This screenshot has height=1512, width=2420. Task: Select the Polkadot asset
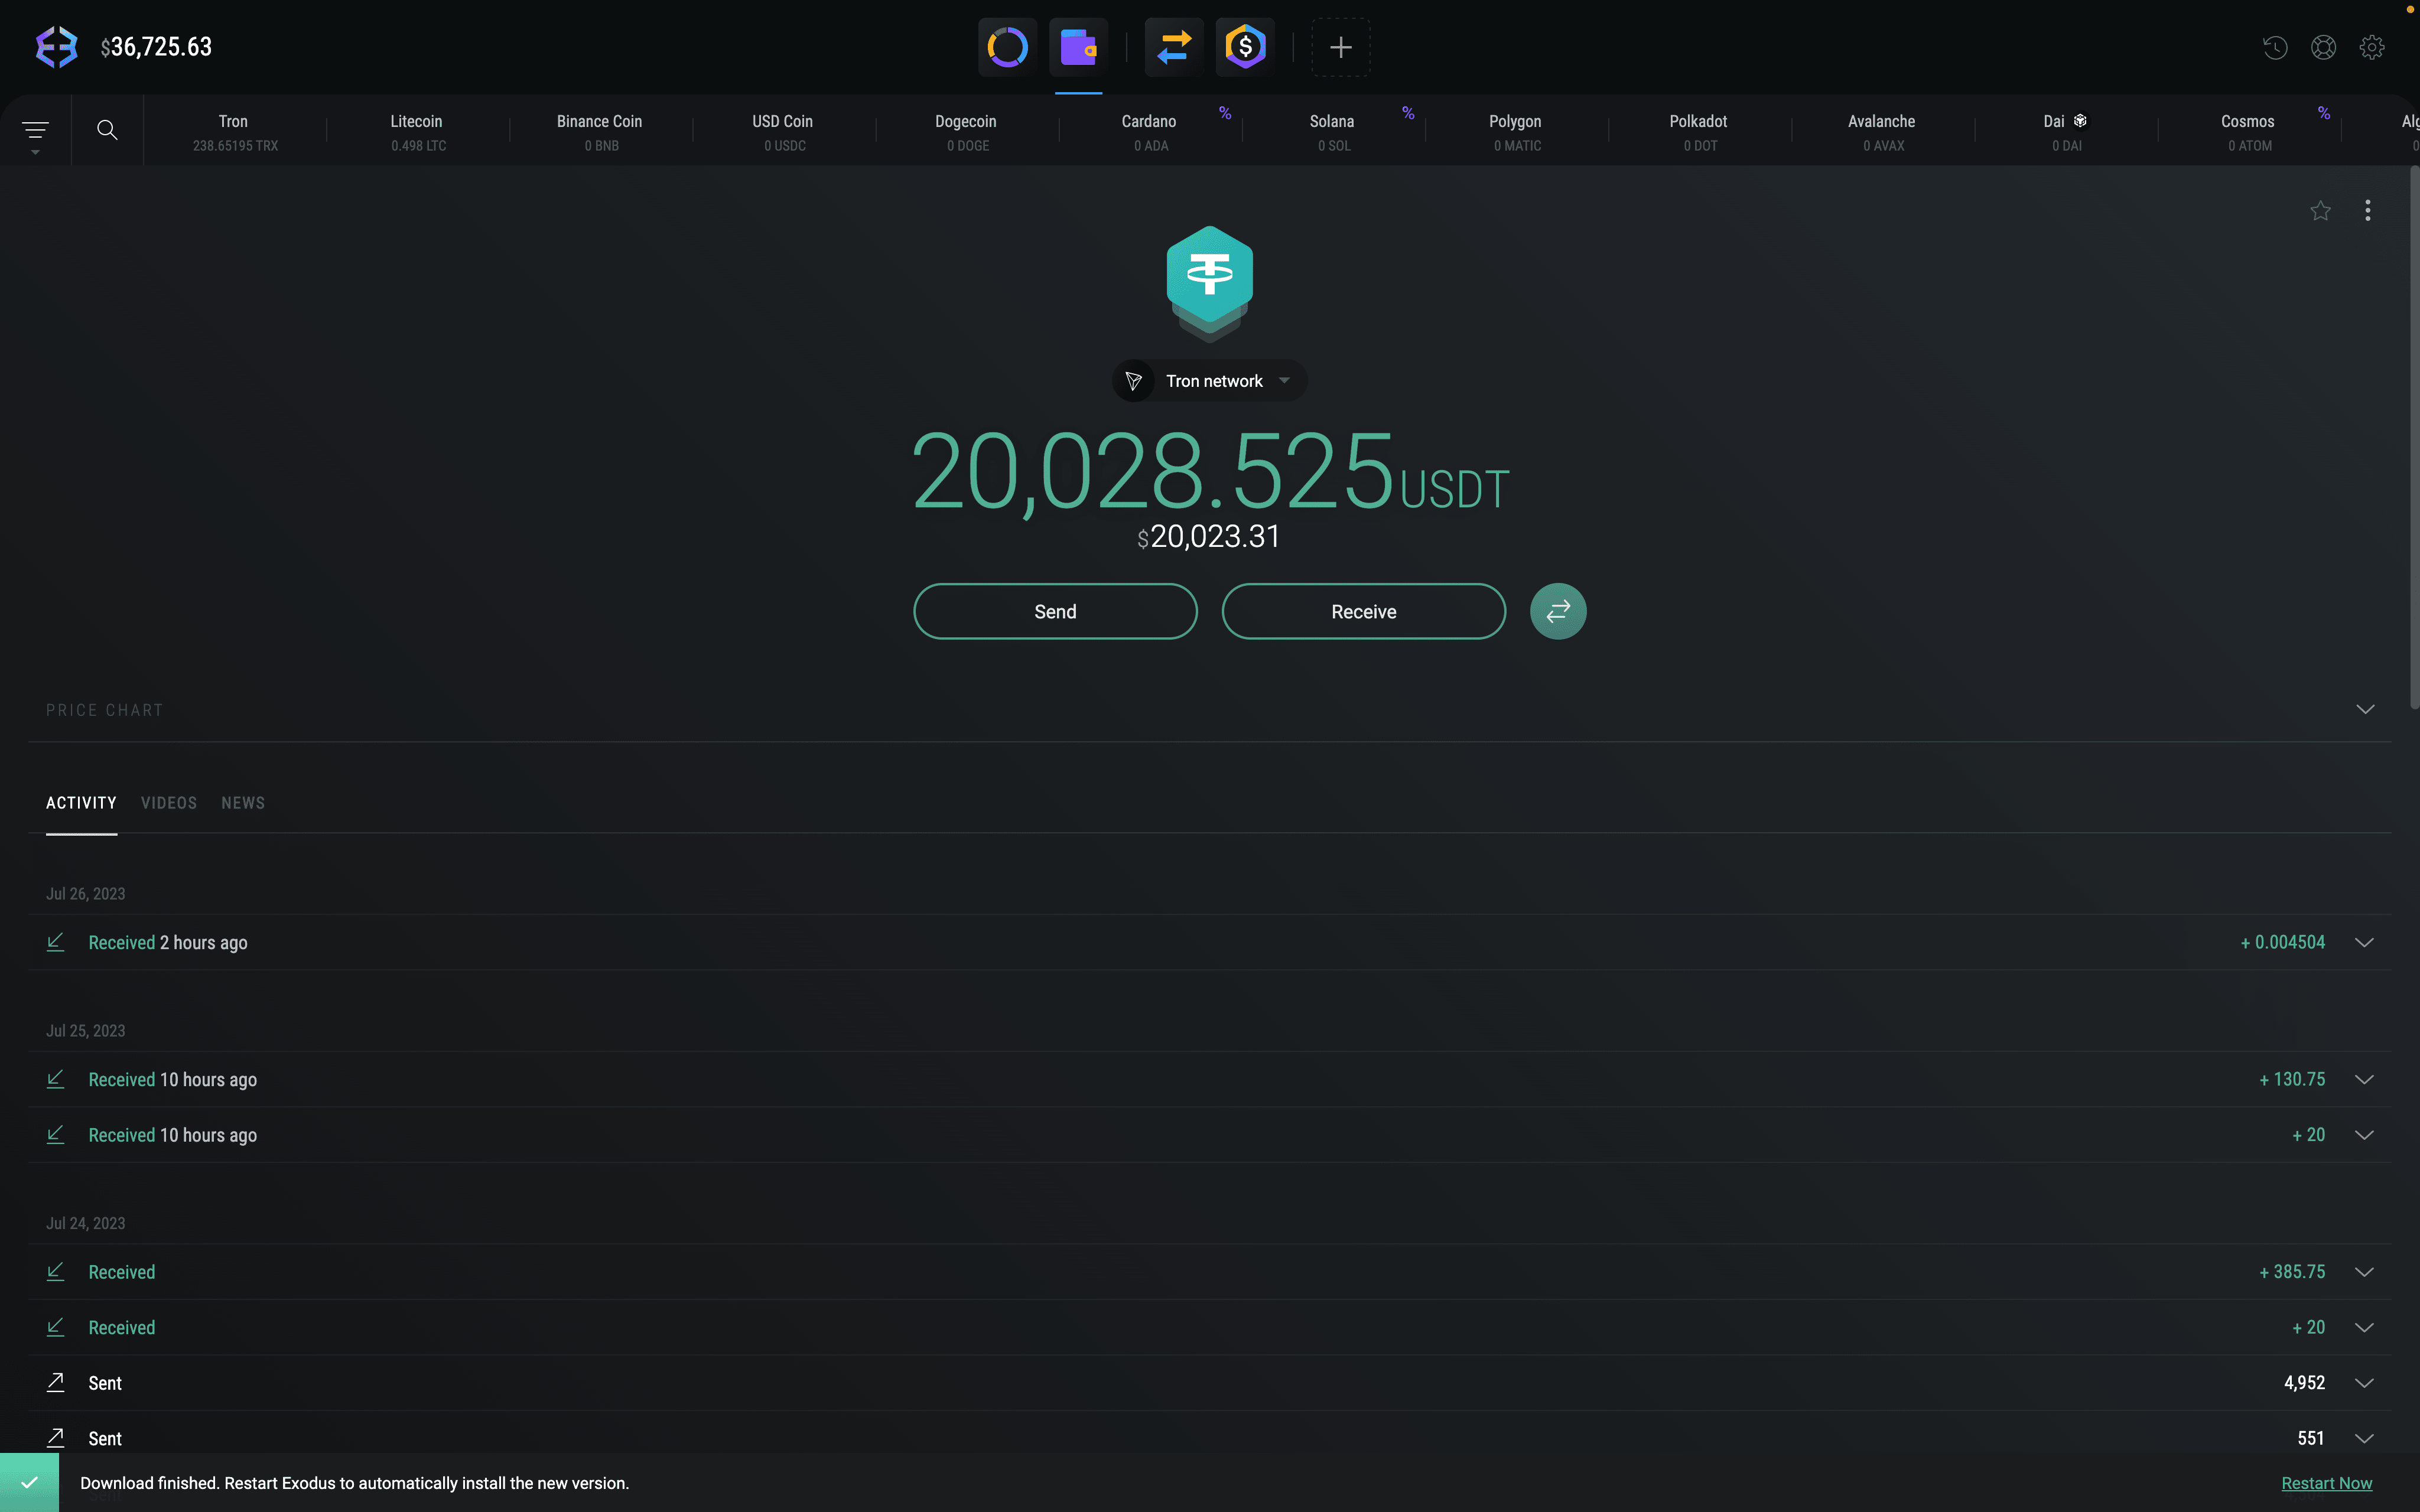click(x=1699, y=132)
